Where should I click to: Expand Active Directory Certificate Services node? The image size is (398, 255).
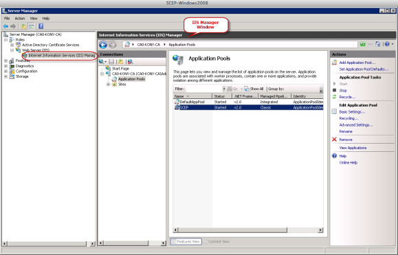(12, 45)
